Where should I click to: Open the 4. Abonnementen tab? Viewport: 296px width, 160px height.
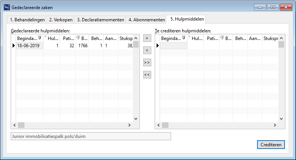point(146,20)
